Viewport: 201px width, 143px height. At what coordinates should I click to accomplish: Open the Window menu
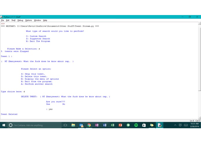click(37, 20)
